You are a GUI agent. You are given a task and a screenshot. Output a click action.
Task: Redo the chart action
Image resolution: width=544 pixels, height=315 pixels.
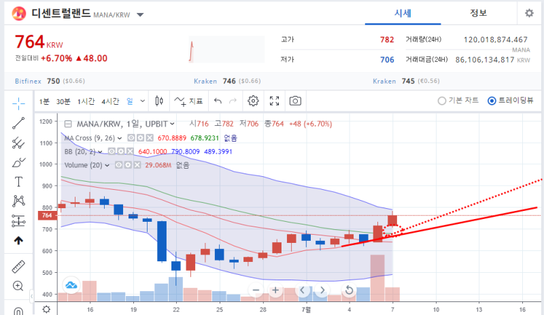coord(233,101)
